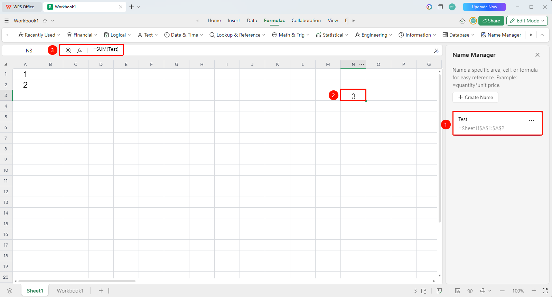Click the Name Box showing N3

click(x=29, y=51)
